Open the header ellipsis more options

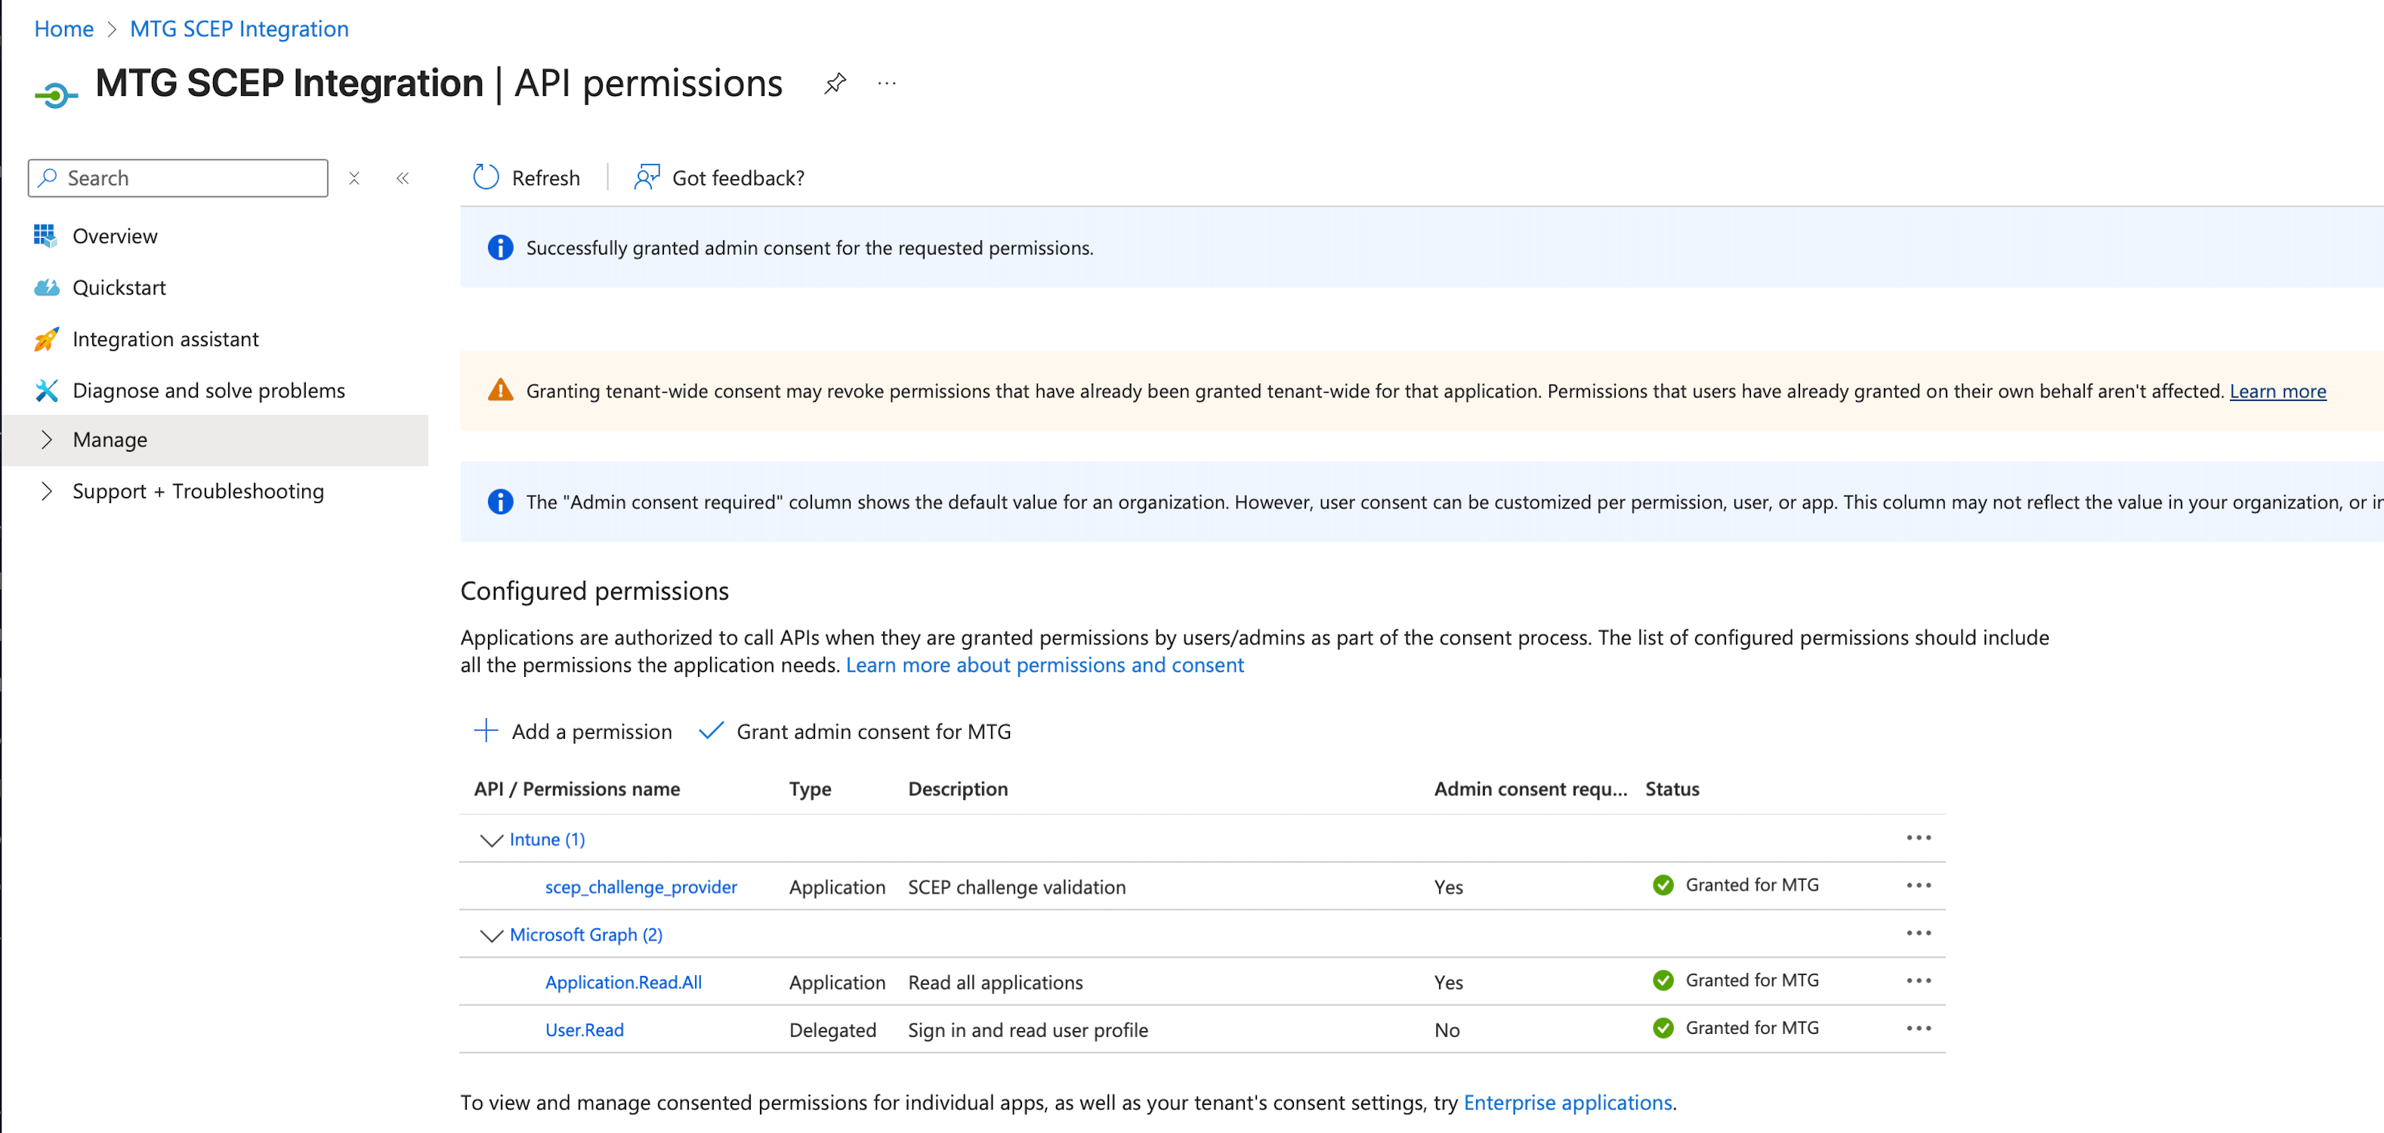[887, 83]
